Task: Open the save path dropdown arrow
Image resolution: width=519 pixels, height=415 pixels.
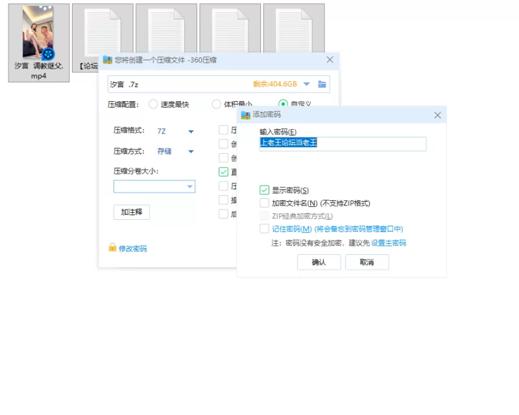Action: (306, 84)
